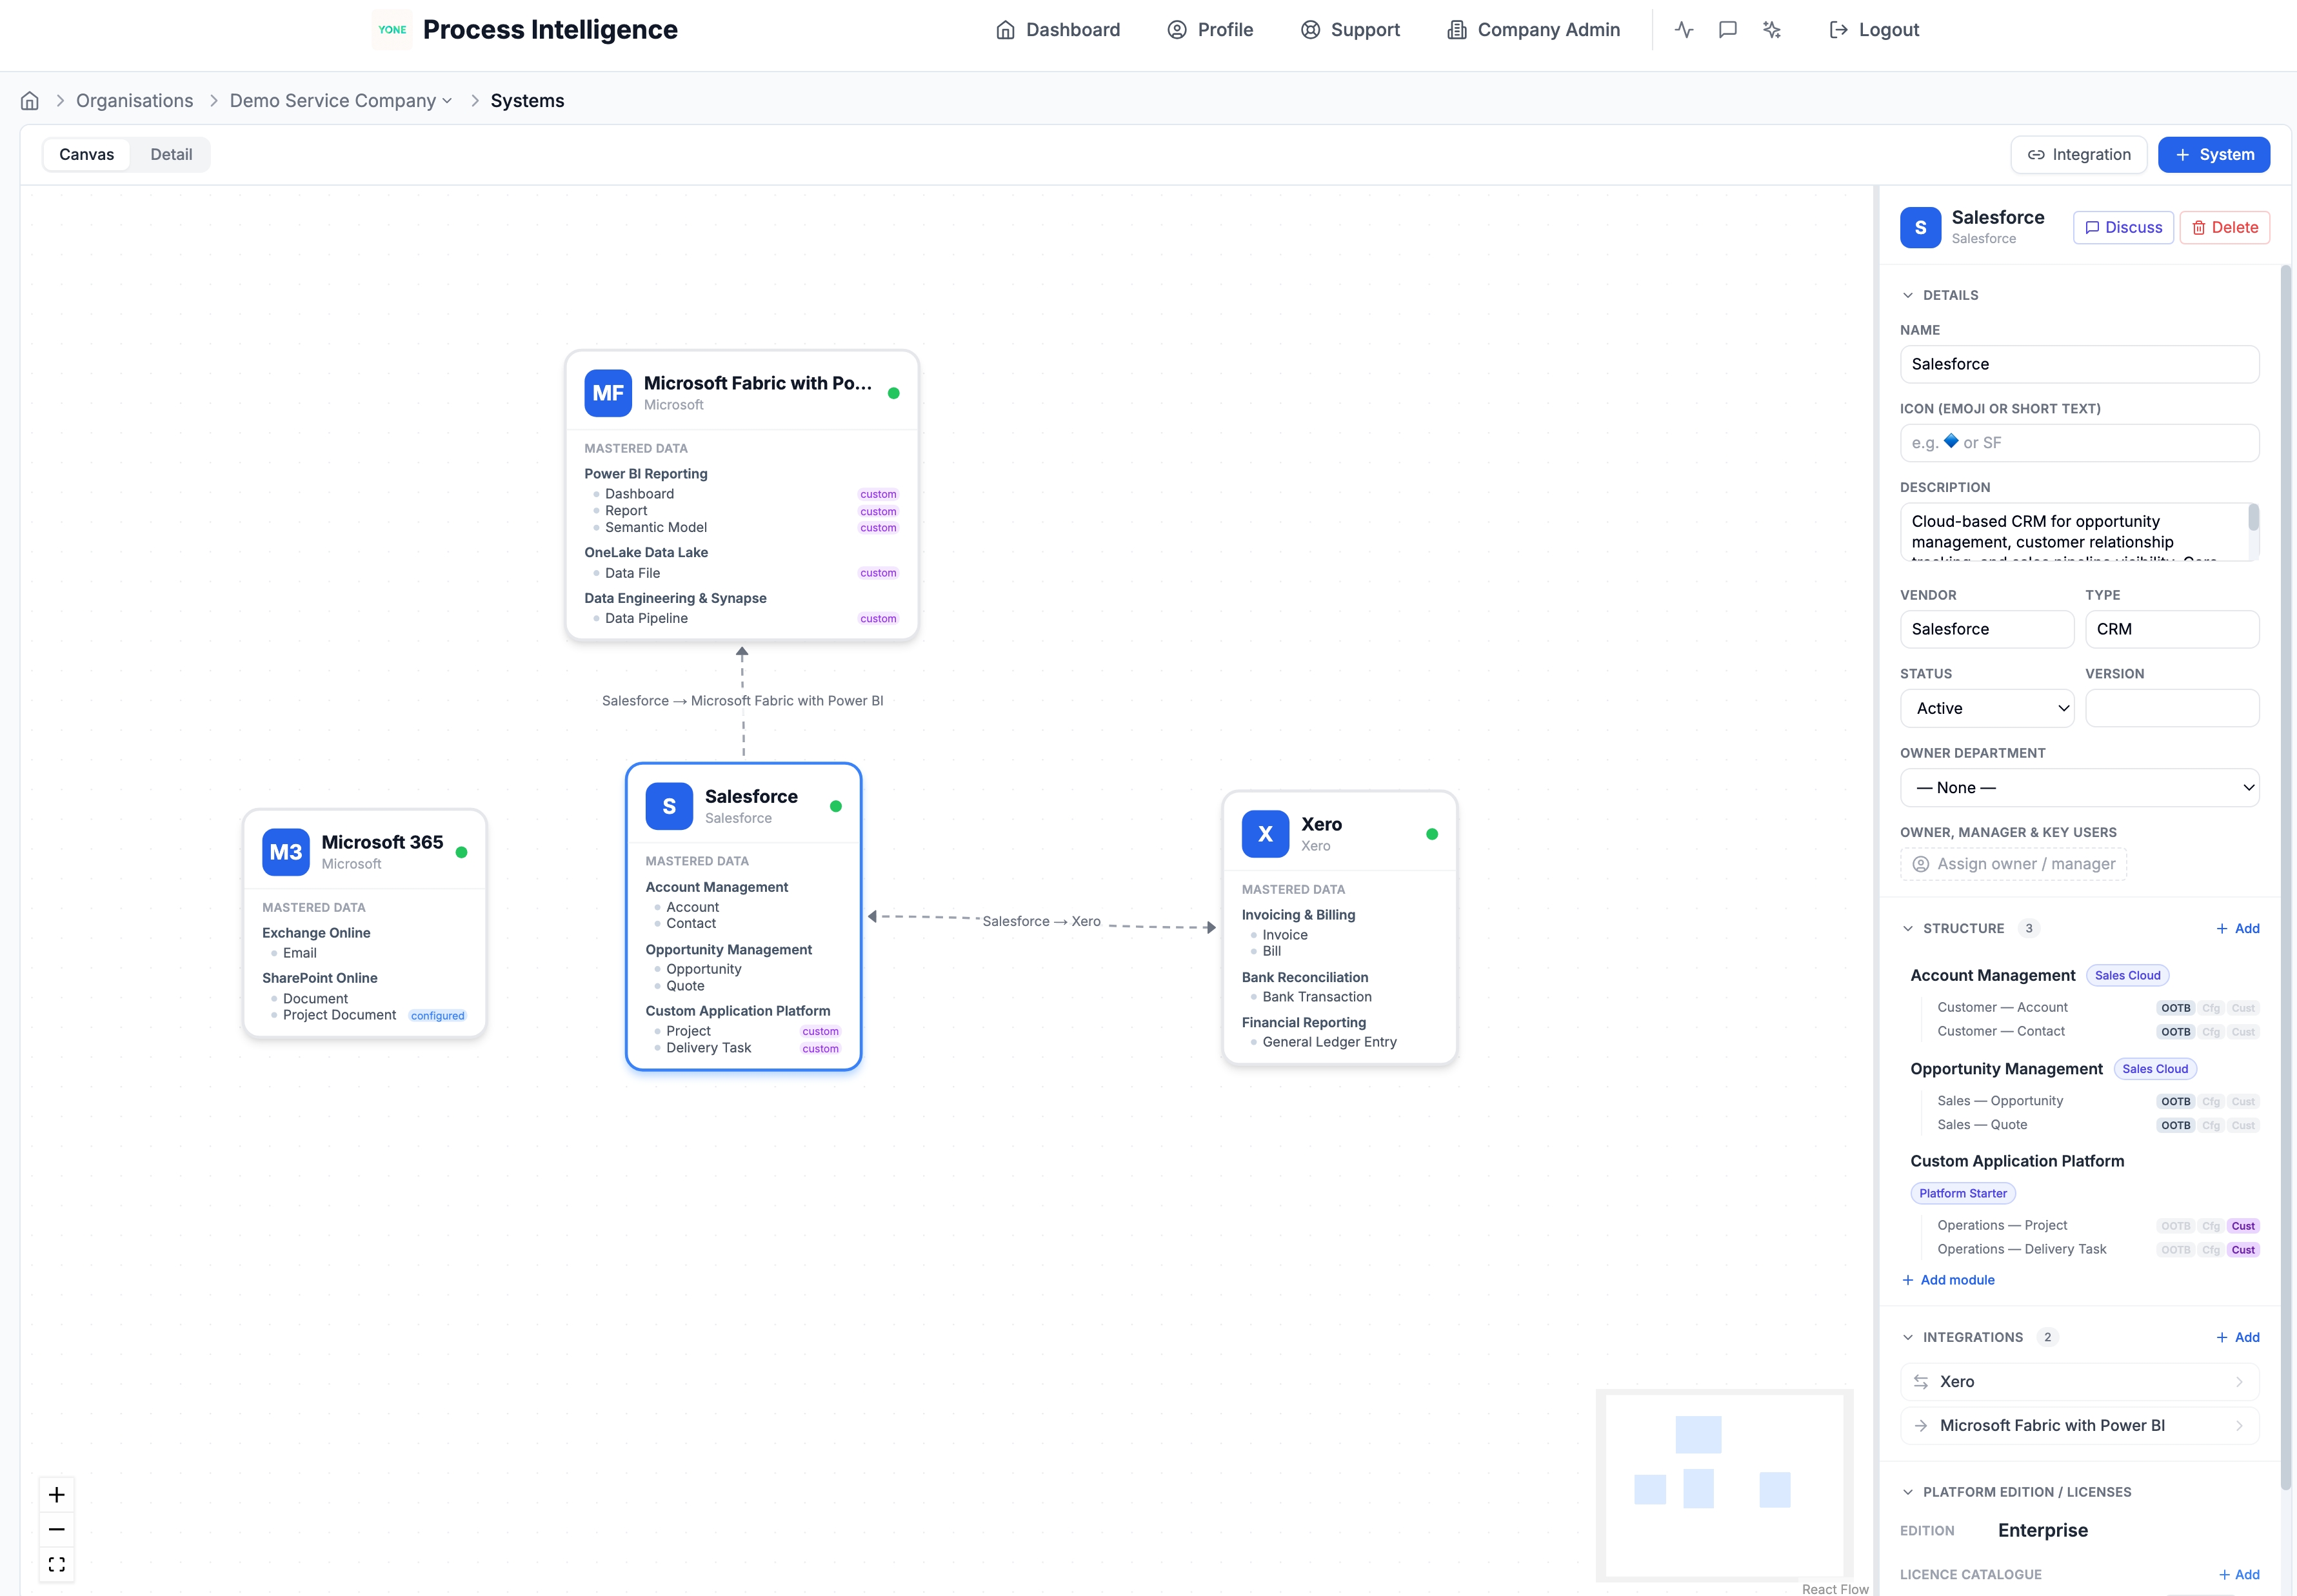The width and height of the screenshot is (2297, 1596).
Task: Toggle OOTB for Sales — Opportunity
Action: pos(2176,1102)
